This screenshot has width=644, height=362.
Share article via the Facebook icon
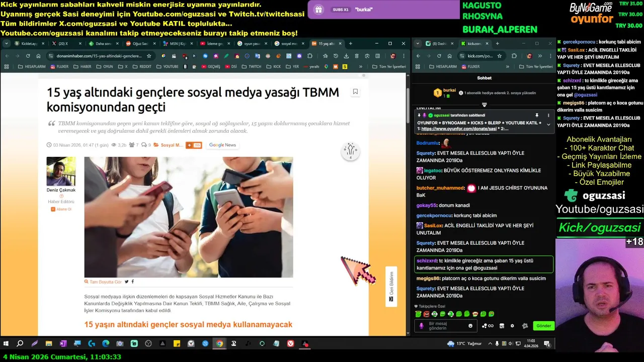[x=133, y=282]
